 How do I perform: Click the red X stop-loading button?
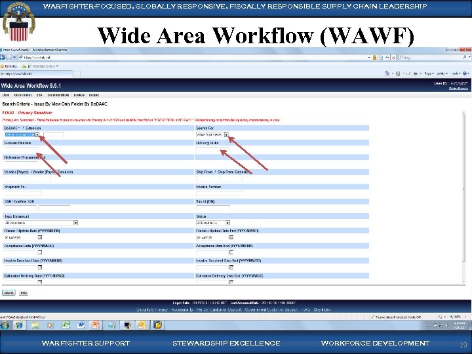[393, 57]
